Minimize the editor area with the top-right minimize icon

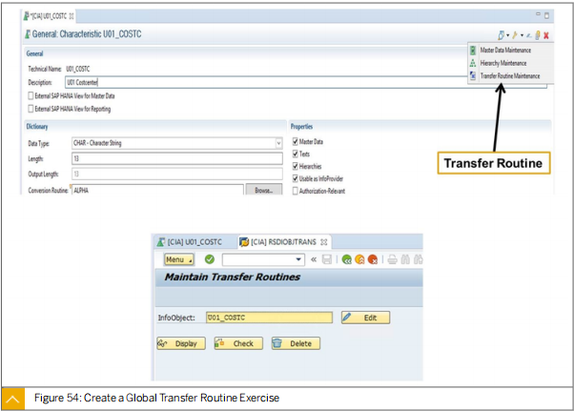[x=538, y=14]
